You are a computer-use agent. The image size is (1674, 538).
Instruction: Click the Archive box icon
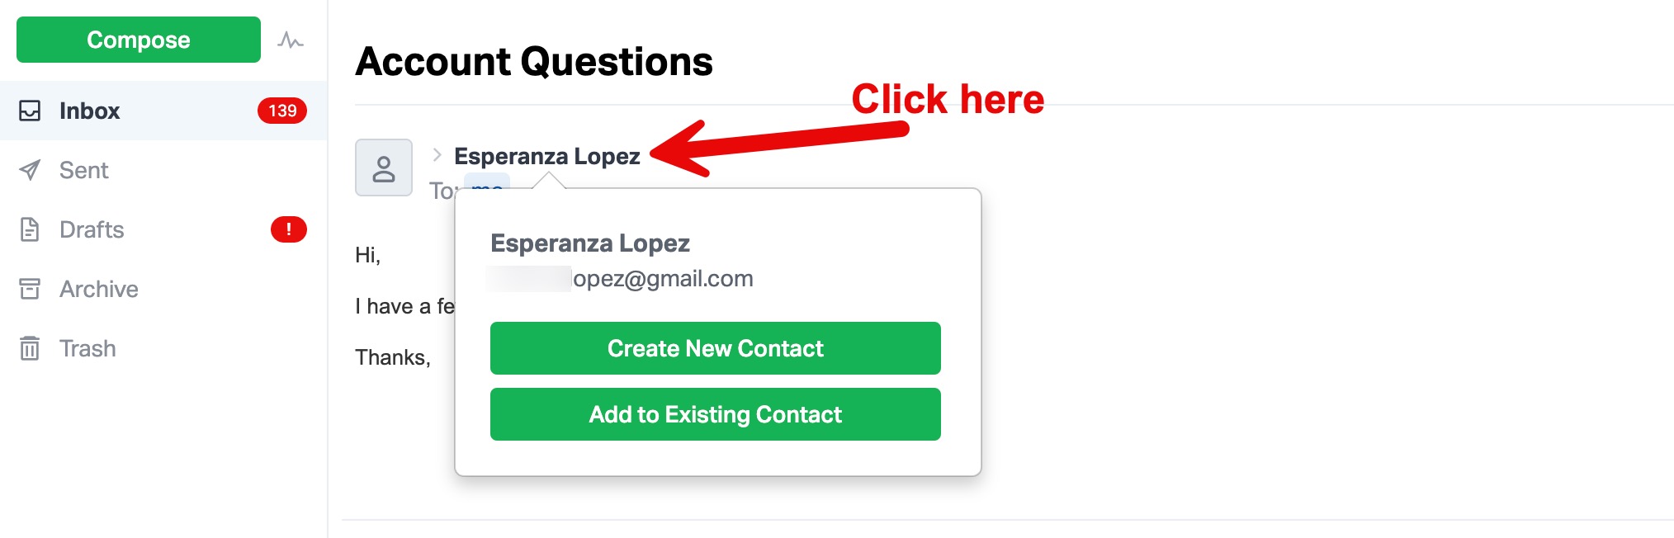(31, 289)
